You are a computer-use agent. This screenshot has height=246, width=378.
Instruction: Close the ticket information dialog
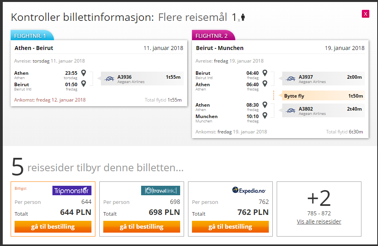pos(365,14)
